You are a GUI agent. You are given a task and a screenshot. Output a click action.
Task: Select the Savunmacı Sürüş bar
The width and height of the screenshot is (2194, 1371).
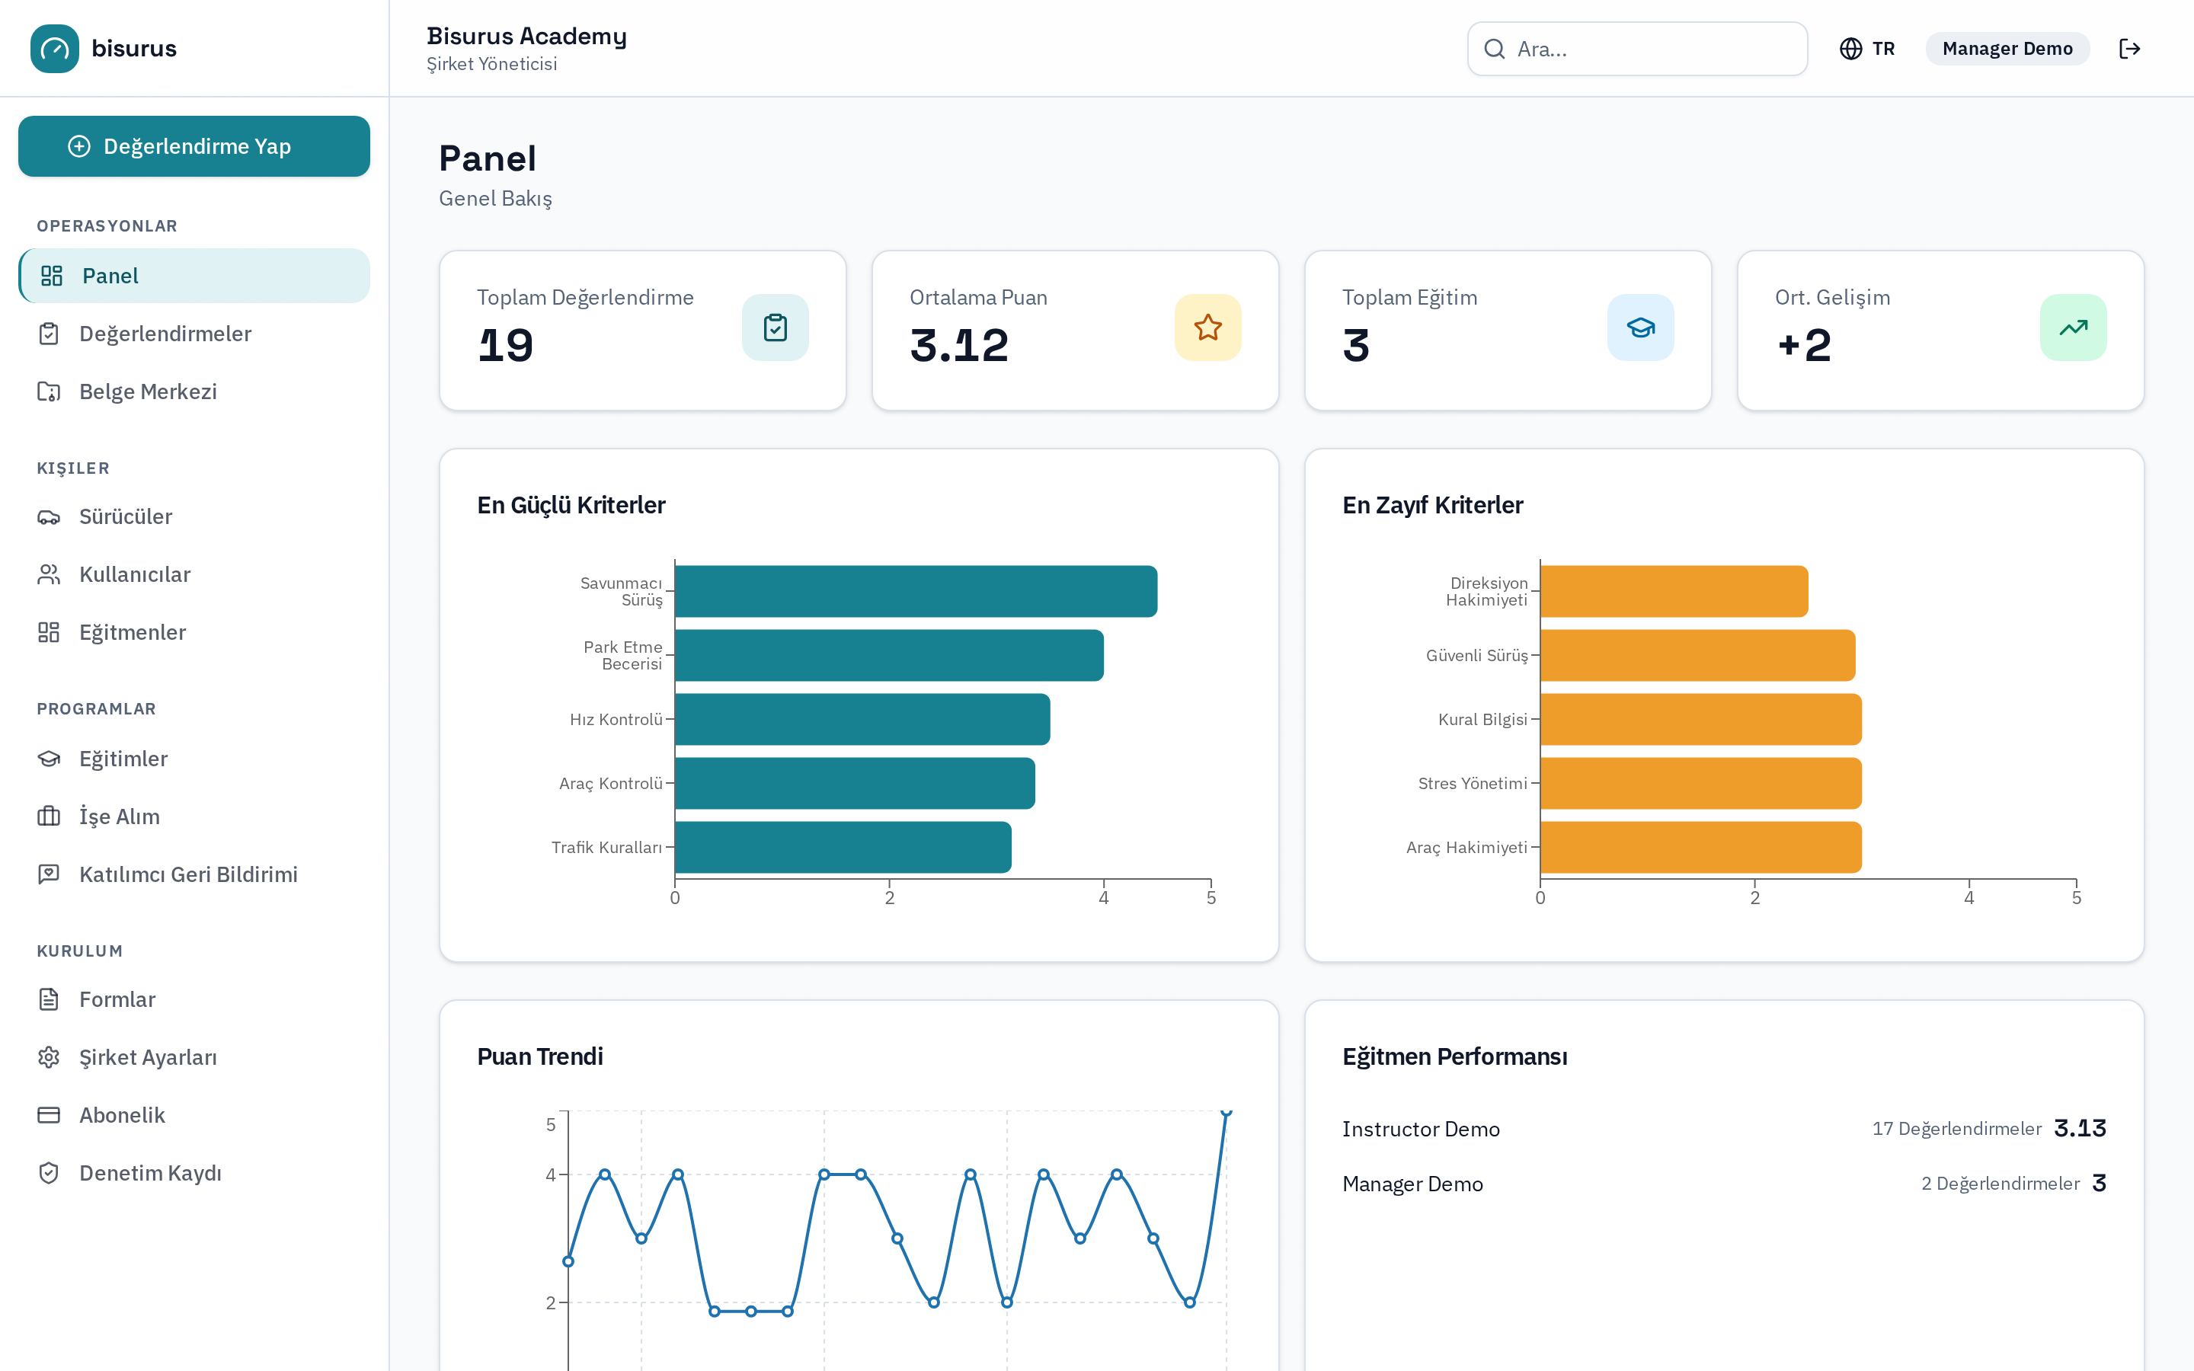point(916,591)
